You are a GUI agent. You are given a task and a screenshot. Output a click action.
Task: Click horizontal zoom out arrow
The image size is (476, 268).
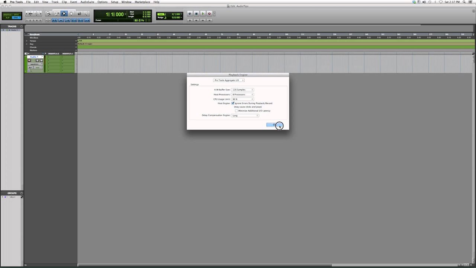[26, 13]
